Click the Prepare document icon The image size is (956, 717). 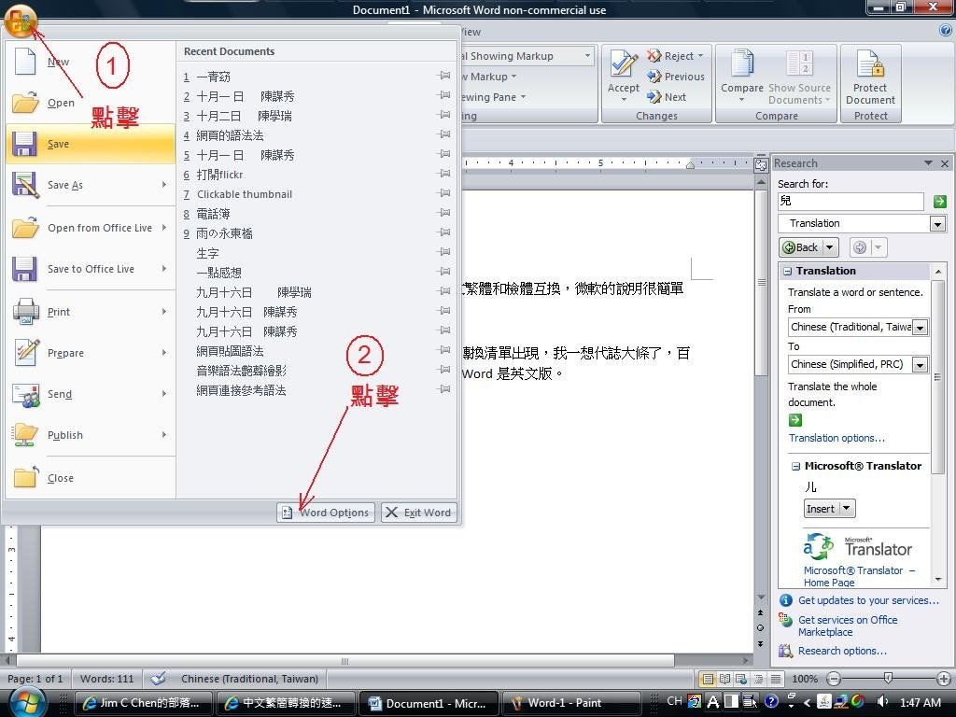pyautogui.click(x=25, y=352)
